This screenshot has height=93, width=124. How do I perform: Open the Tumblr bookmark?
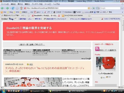point(78,12)
